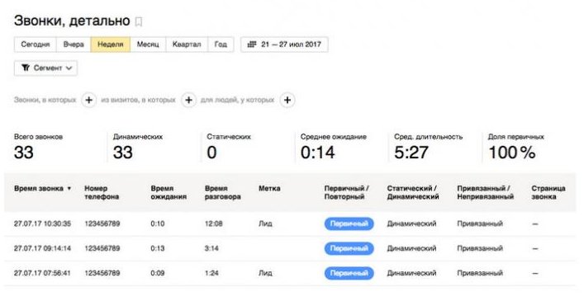
Task: Click the Привязанный / Непривязанный column header
Action: click(486, 192)
